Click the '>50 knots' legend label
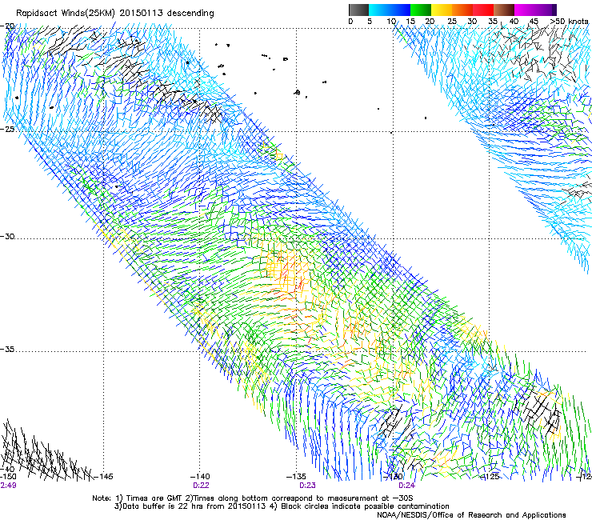 click(x=569, y=22)
